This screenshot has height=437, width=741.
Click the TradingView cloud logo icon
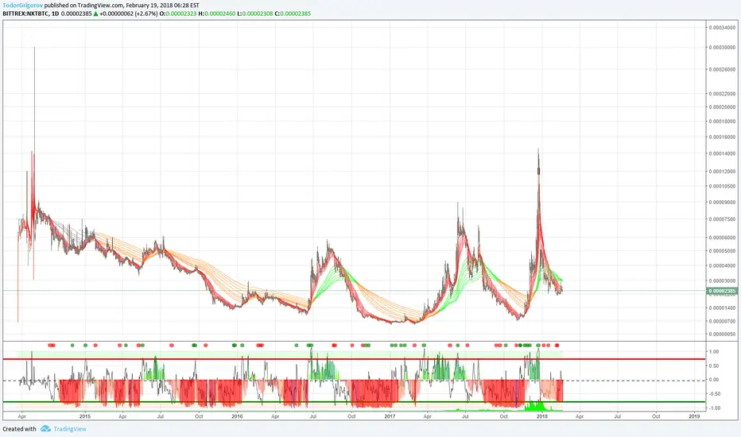pyautogui.click(x=45, y=428)
